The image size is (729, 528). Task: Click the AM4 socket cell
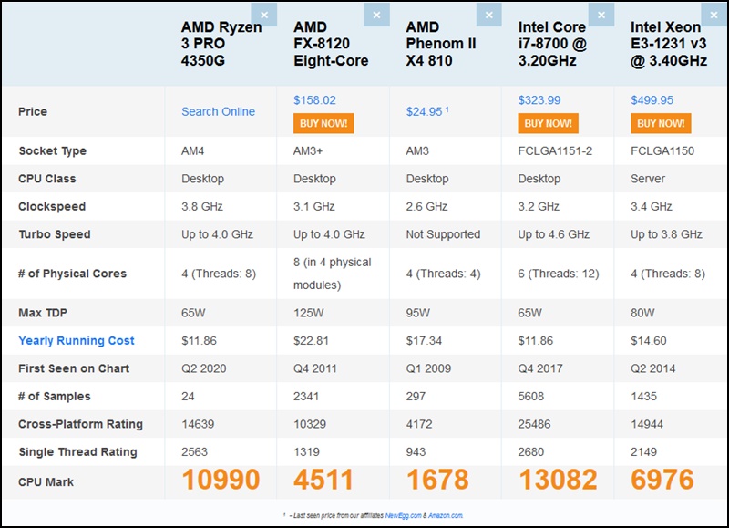(192, 151)
